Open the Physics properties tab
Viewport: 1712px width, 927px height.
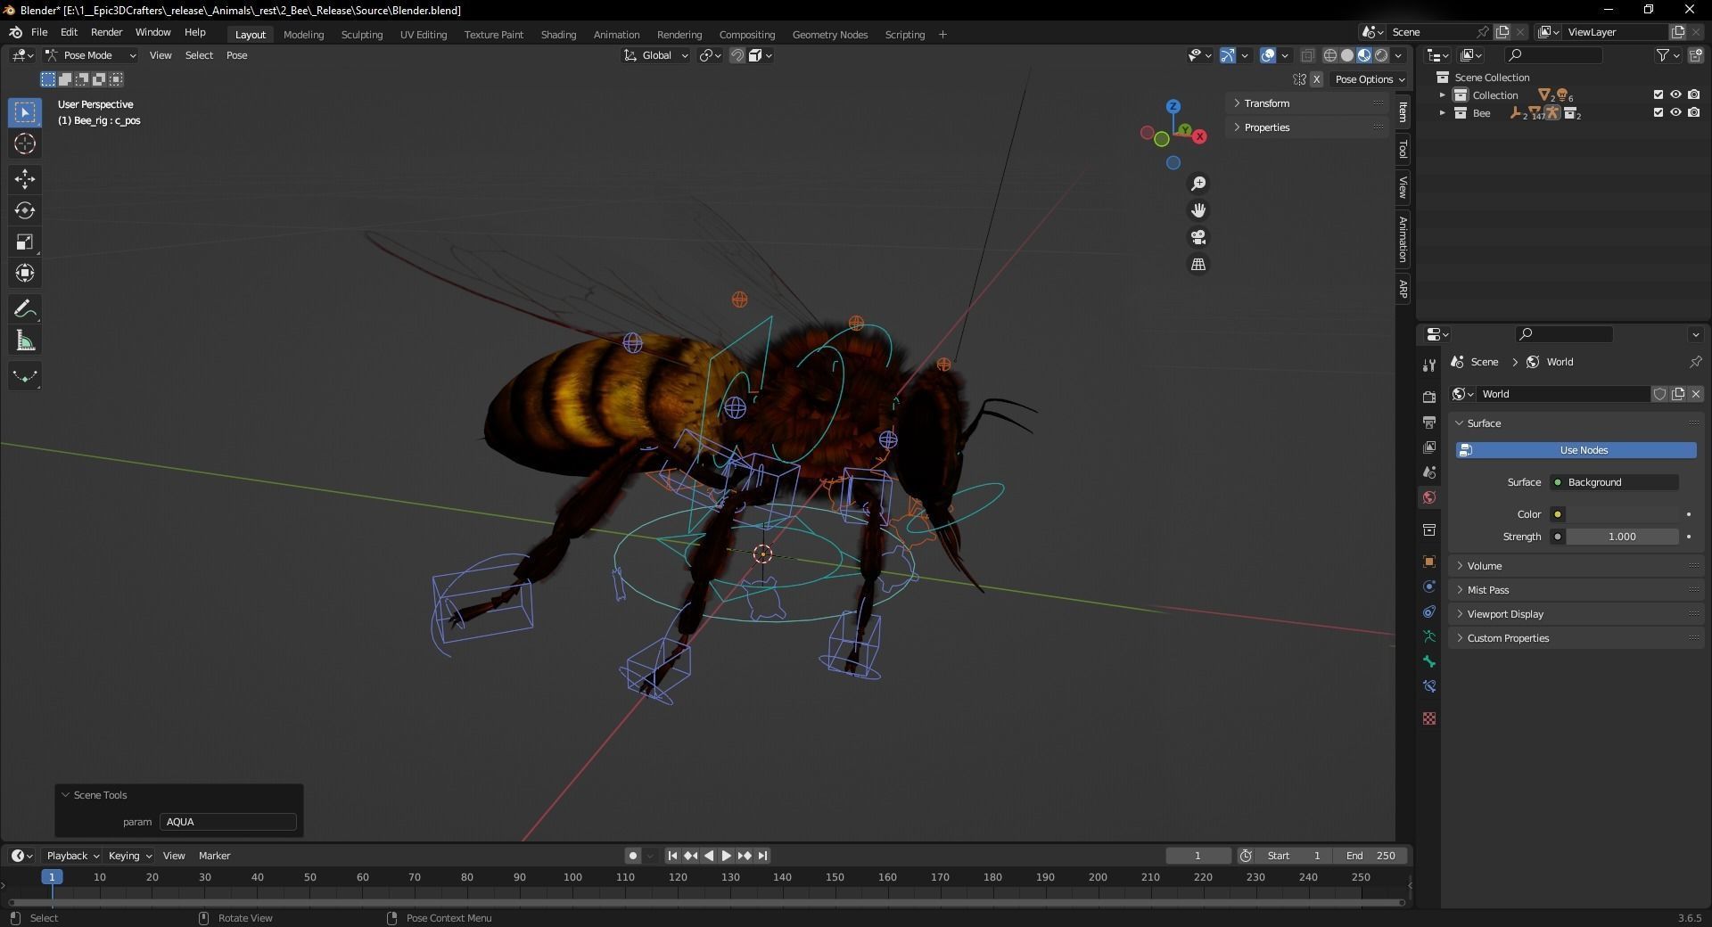(x=1429, y=587)
